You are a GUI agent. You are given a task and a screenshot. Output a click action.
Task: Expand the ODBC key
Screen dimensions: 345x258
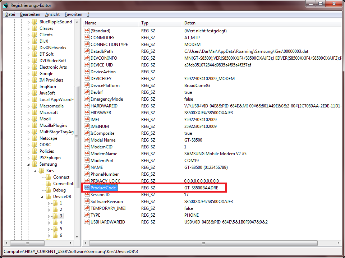[x=28, y=145]
